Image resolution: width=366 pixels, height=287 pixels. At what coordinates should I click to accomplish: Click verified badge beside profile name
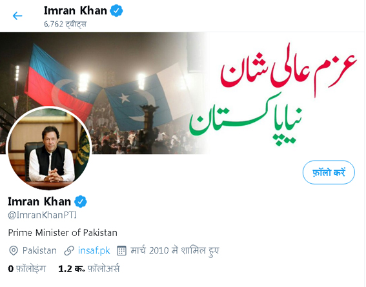click(x=81, y=201)
